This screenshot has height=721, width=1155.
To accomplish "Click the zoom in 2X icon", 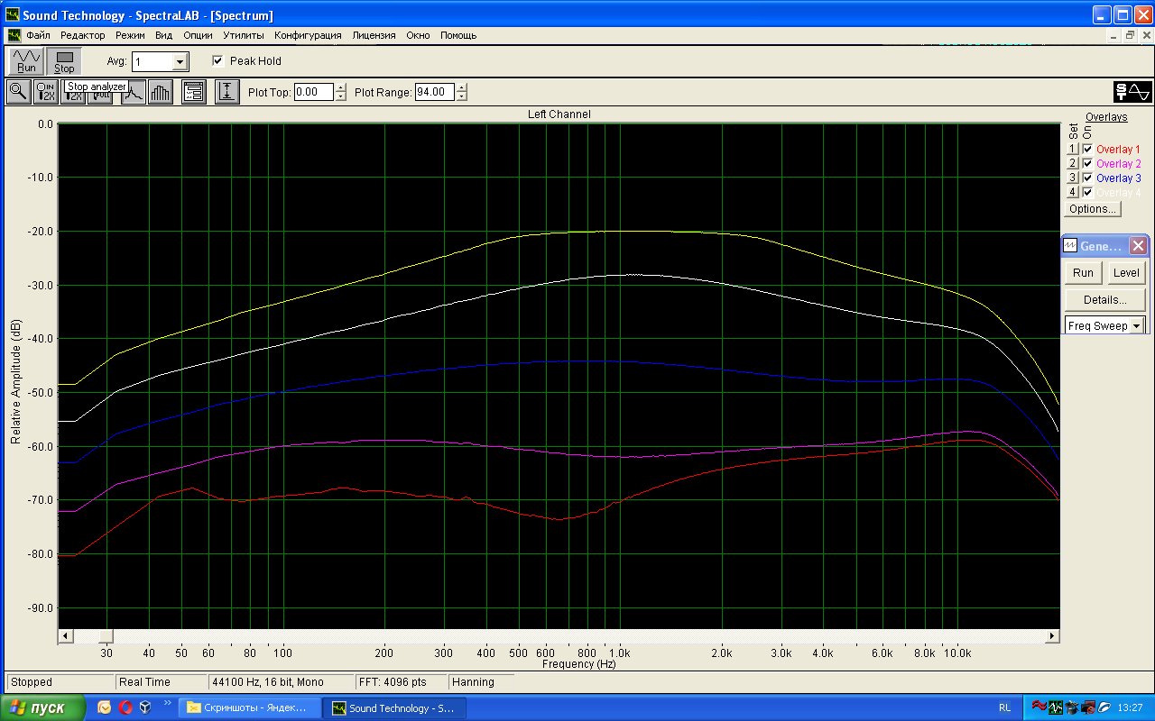I will click(45, 92).
